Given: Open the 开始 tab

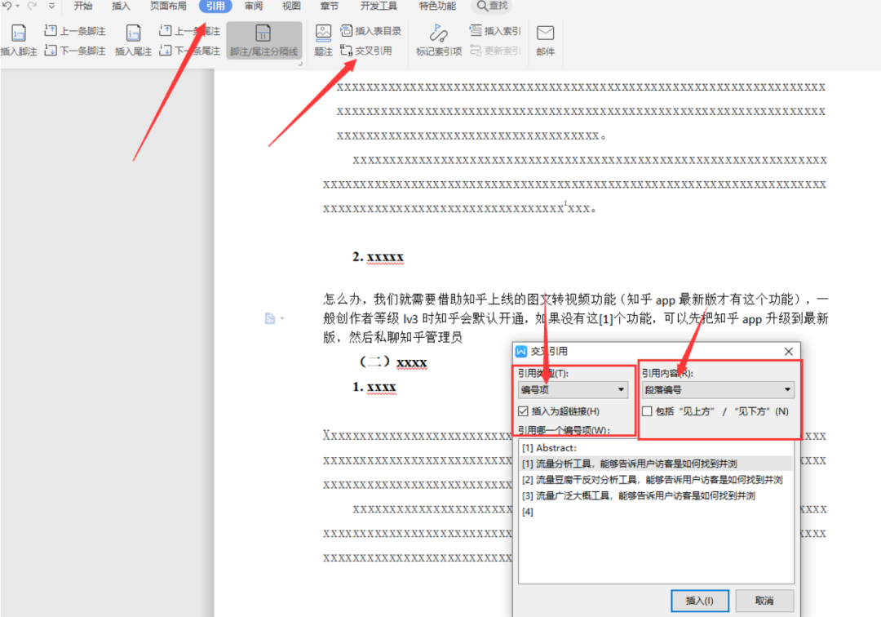Looking at the screenshot, I should 83,6.
